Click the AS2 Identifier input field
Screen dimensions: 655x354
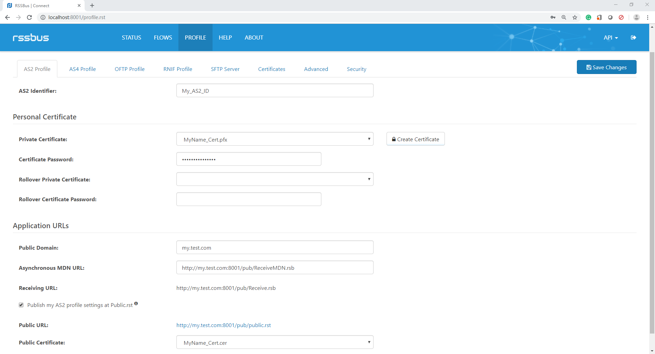pos(275,91)
